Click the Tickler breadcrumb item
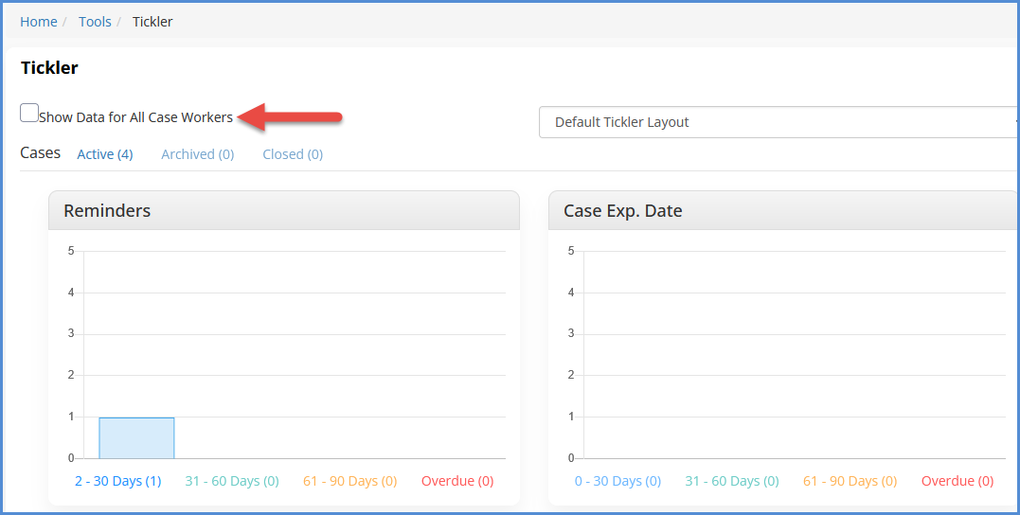 [x=152, y=22]
